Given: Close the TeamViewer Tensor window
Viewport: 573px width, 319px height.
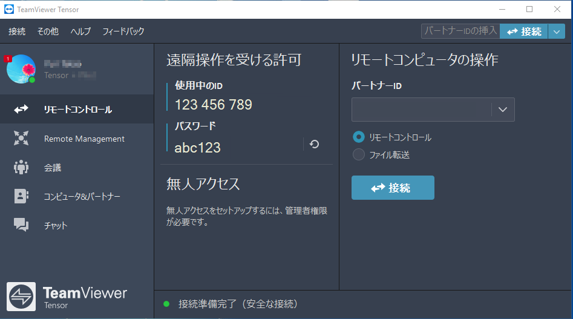Looking at the screenshot, I should tap(557, 10).
